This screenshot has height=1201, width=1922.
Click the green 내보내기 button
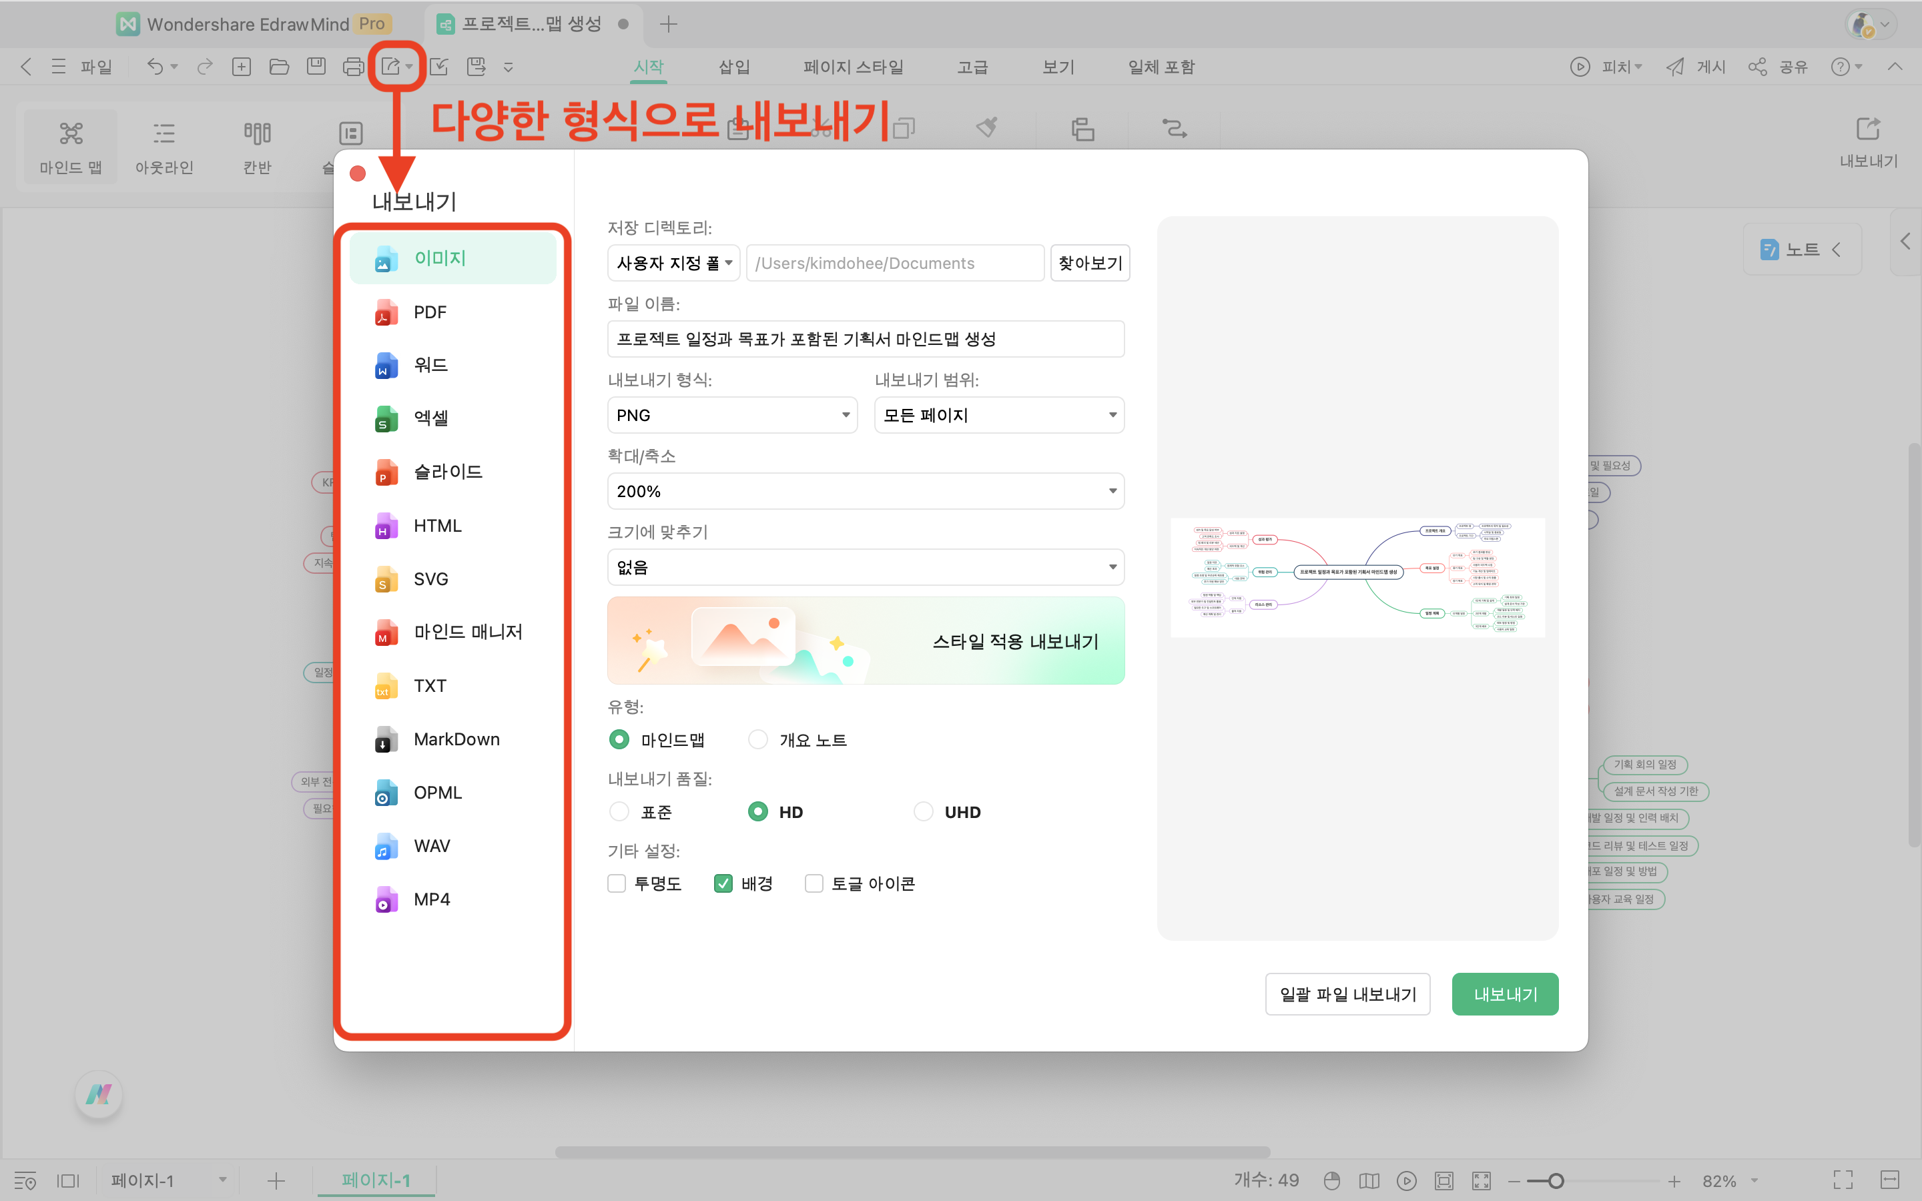[x=1504, y=993]
